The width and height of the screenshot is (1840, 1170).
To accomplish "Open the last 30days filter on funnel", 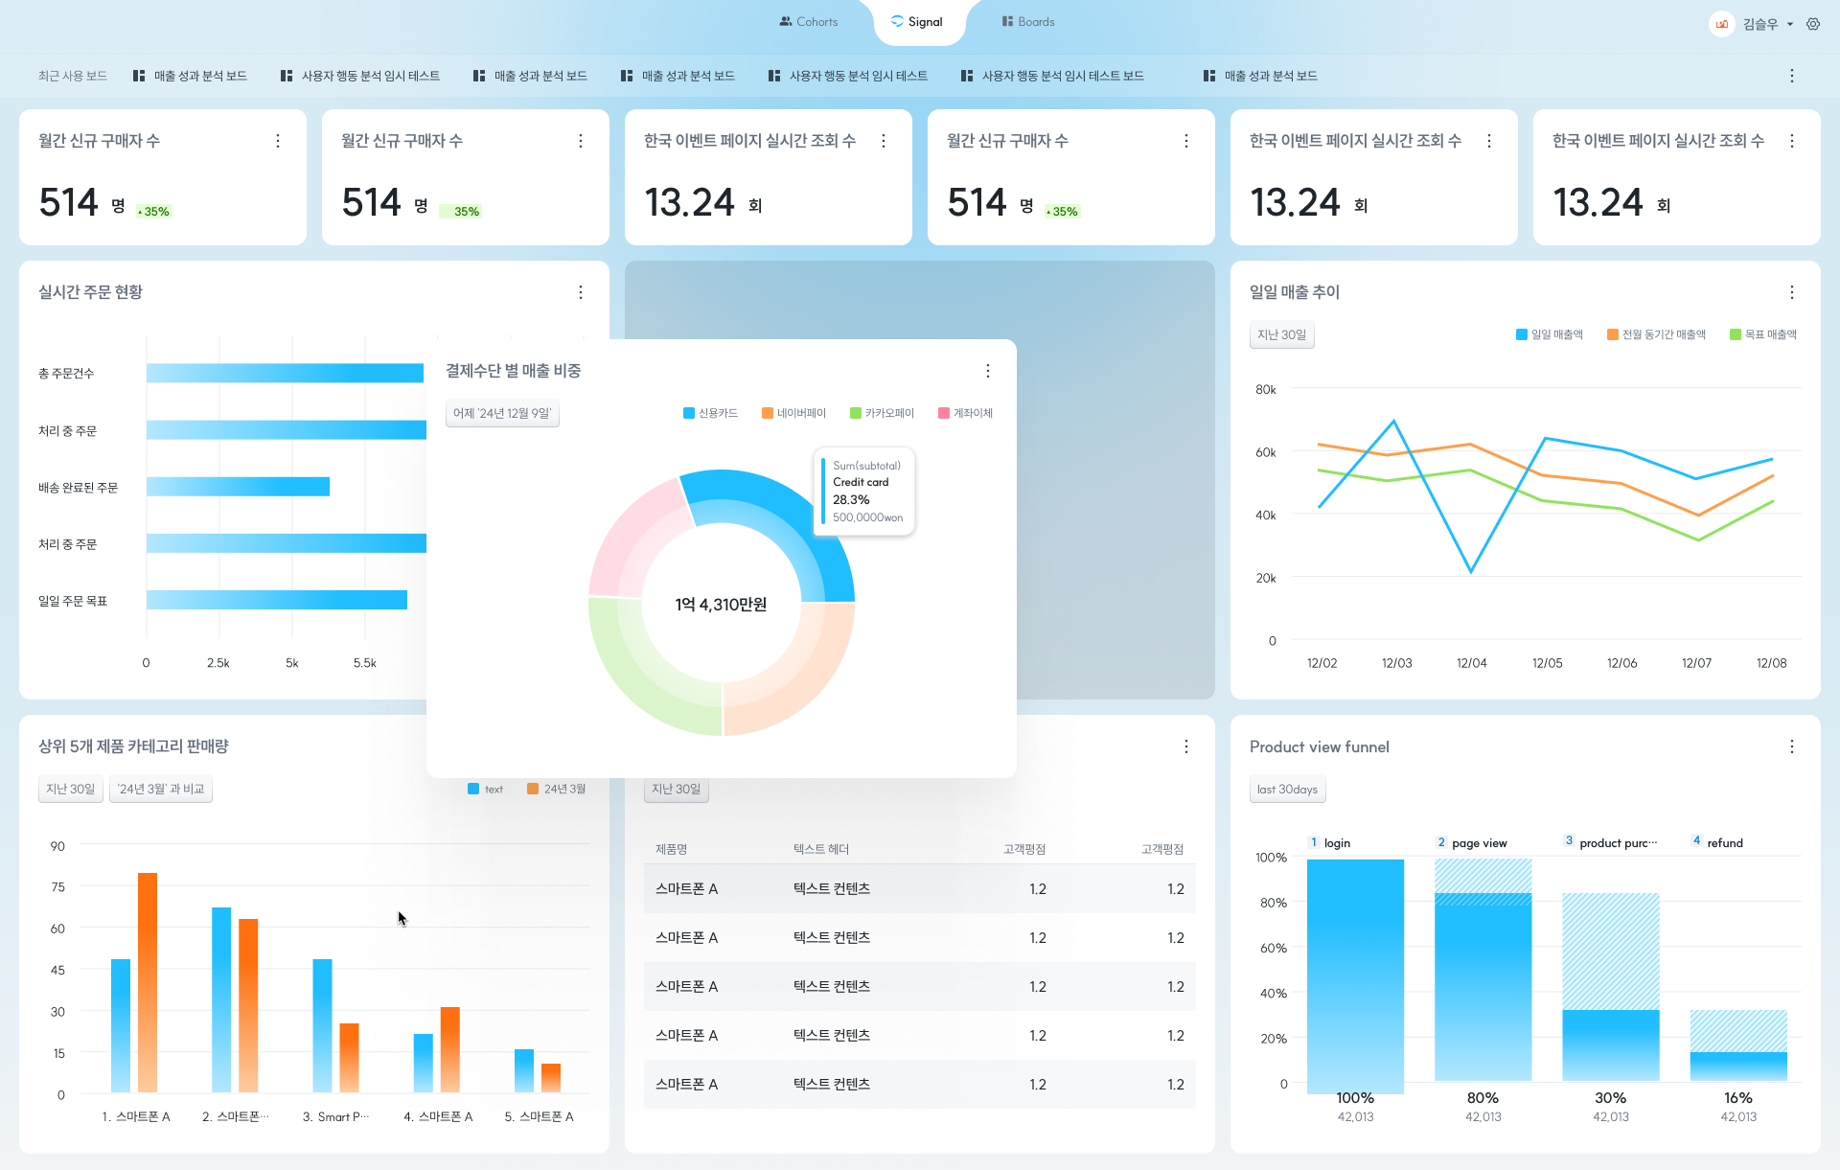I will (x=1287, y=790).
